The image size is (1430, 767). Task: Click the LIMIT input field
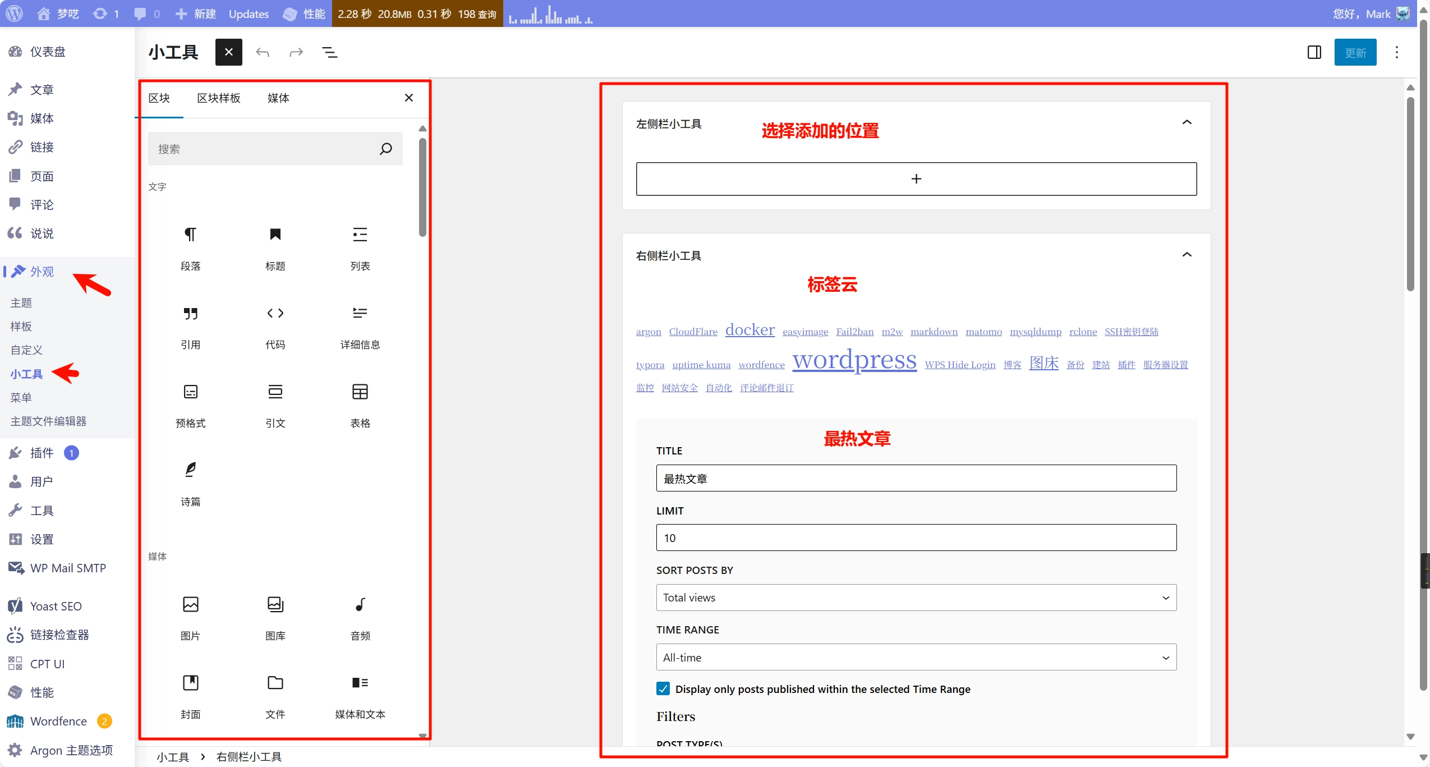[916, 538]
